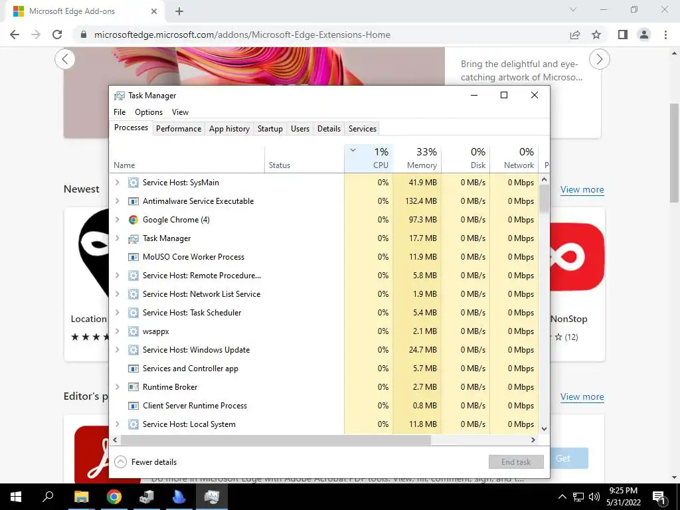
Task: Click the Google Chrome process icon
Action: point(133,220)
